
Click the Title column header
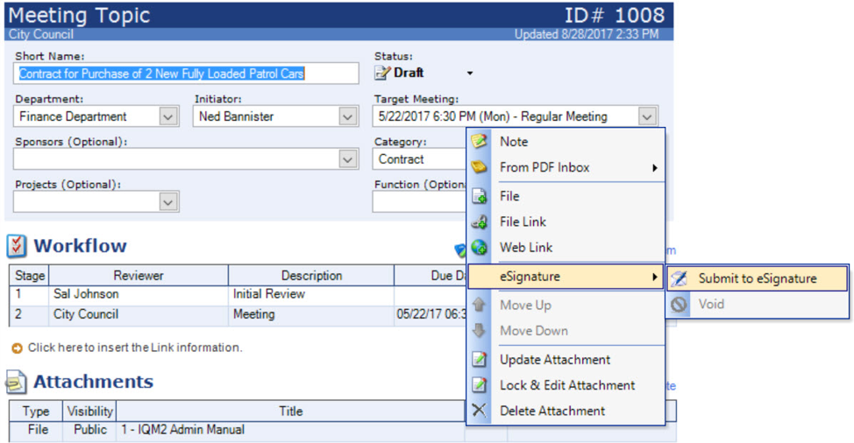point(291,411)
